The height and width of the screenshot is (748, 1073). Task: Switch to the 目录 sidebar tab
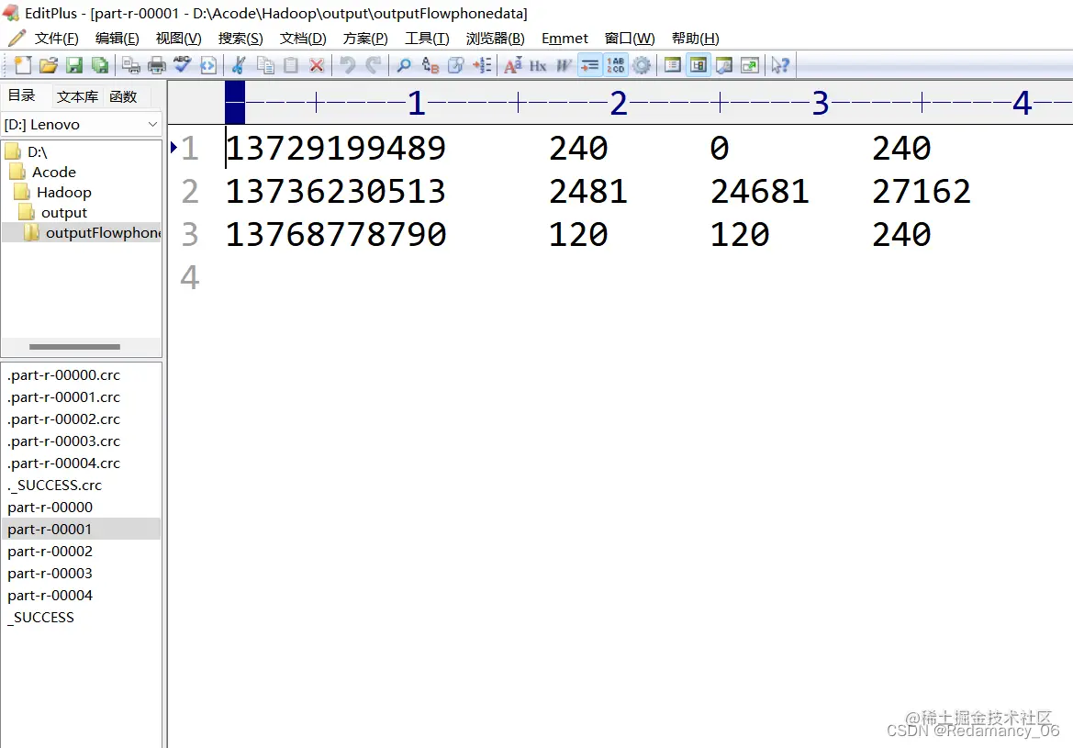click(21, 95)
